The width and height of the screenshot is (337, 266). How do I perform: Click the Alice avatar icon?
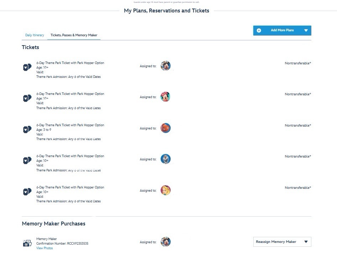click(x=165, y=190)
